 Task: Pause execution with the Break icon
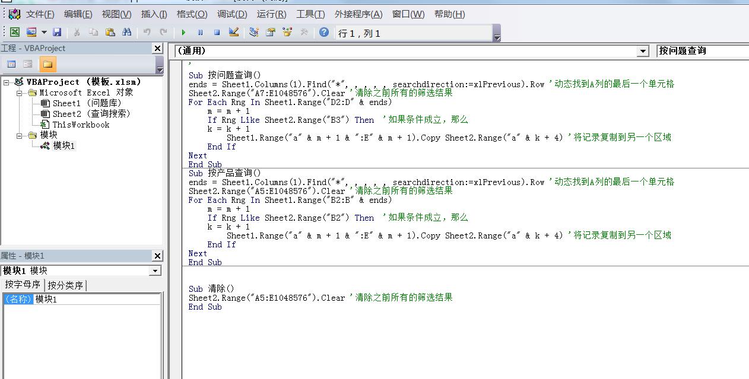(199, 33)
